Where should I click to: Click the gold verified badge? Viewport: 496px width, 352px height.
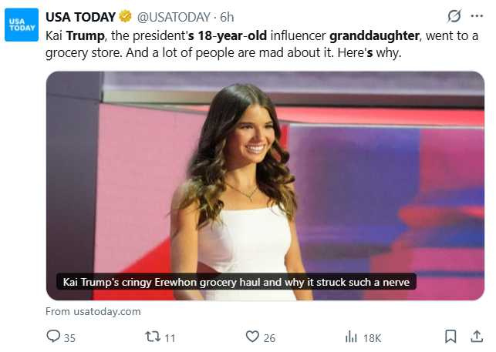pyautogui.click(x=125, y=16)
